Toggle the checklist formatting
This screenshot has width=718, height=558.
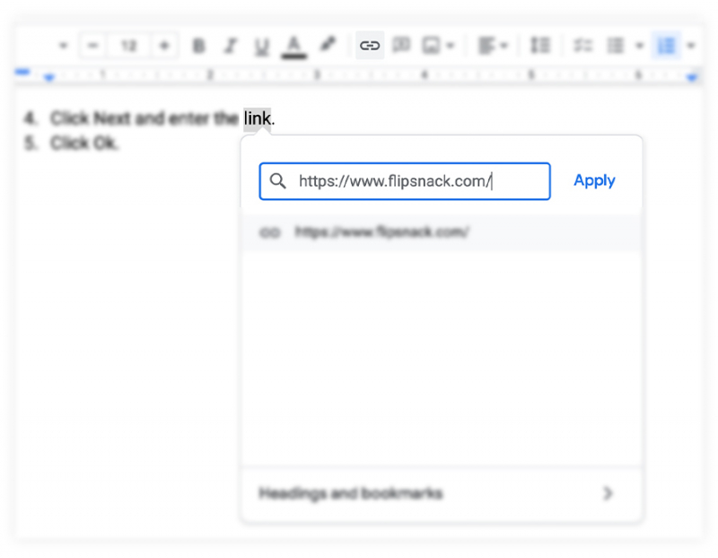pyautogui.click(x=584, y=46)
